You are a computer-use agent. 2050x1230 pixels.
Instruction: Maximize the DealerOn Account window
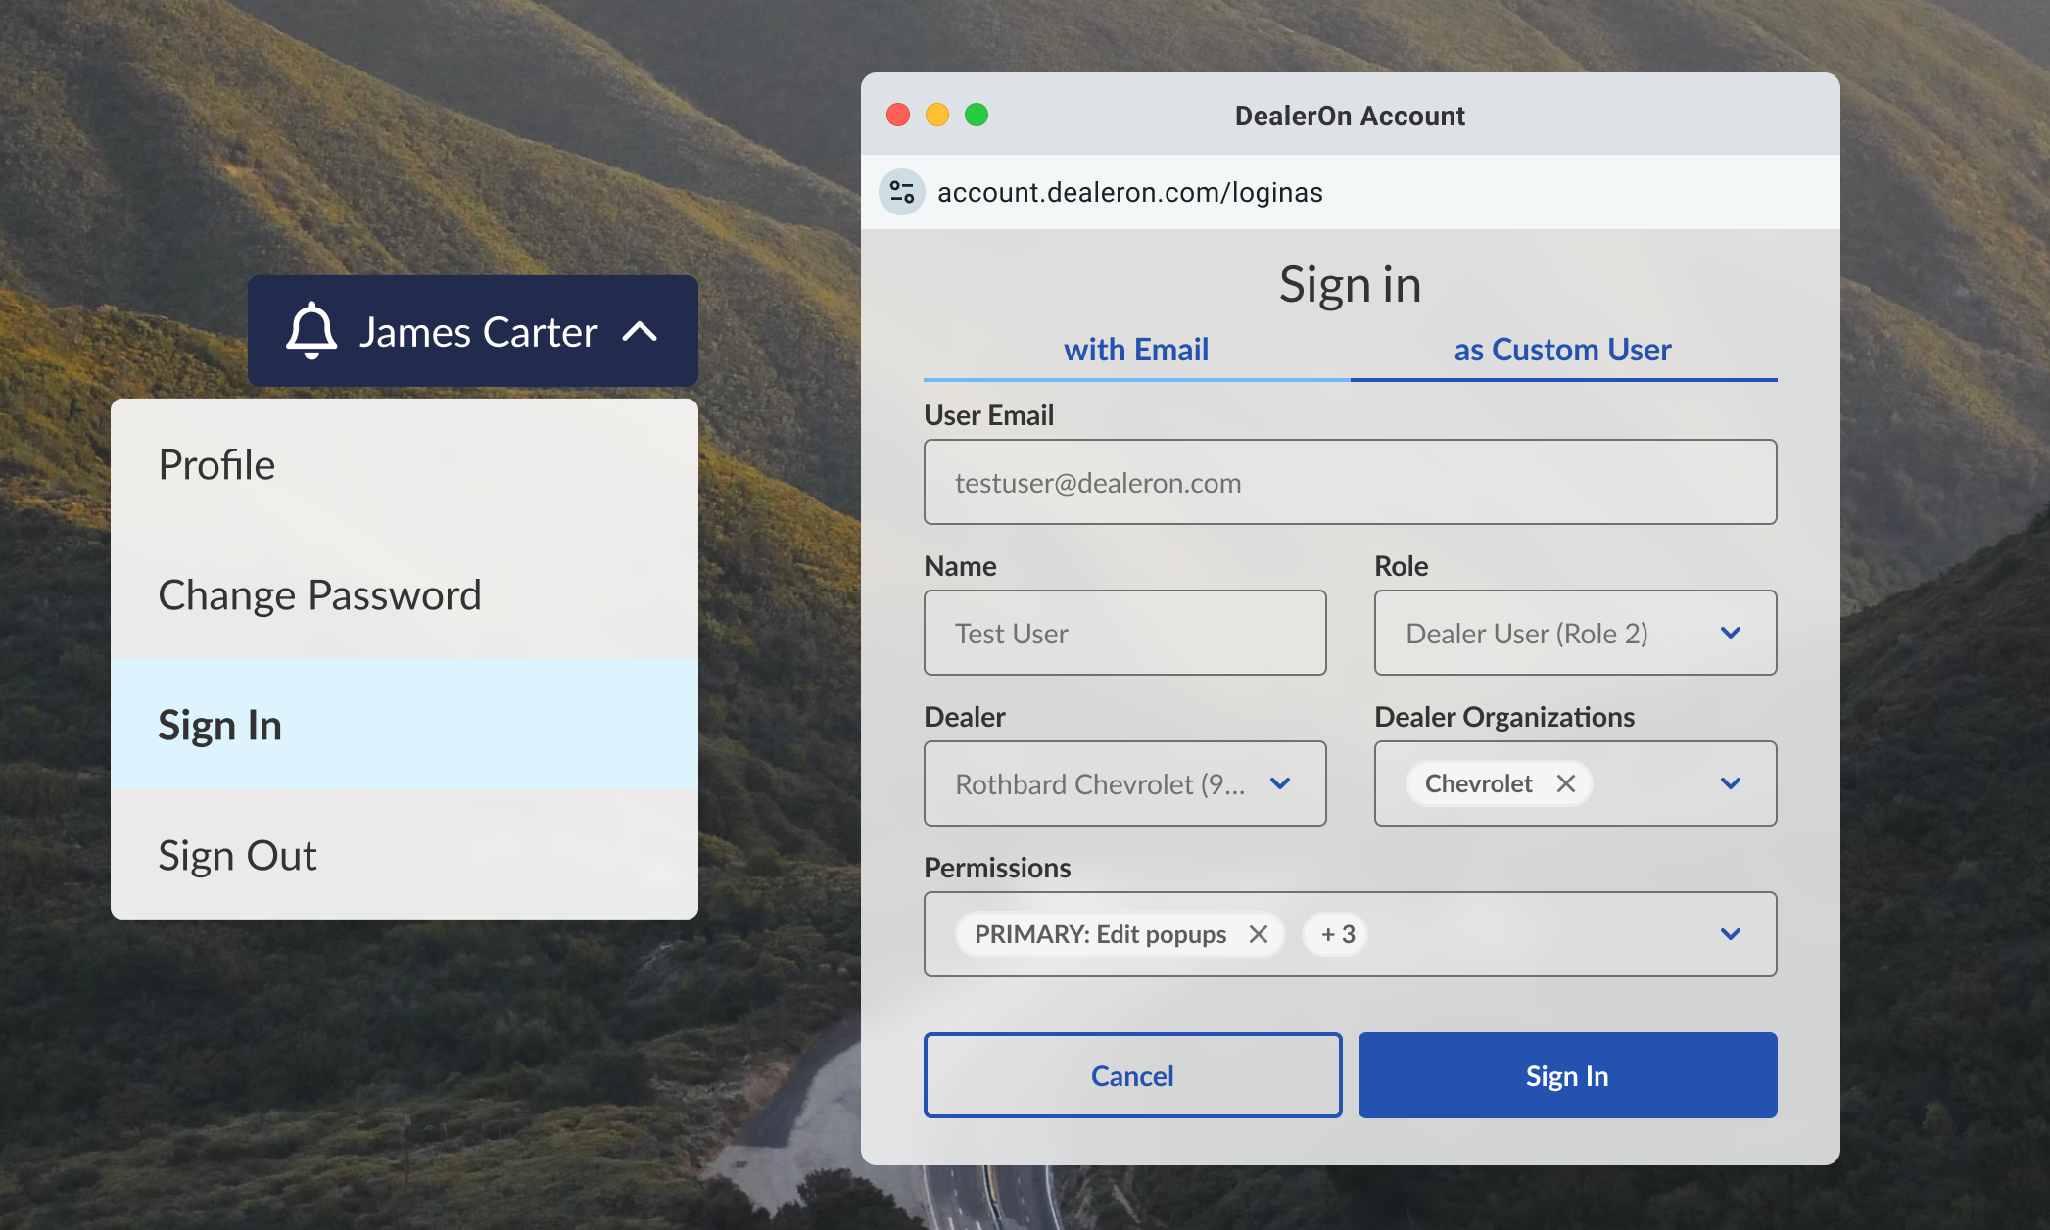pos(977,115)
